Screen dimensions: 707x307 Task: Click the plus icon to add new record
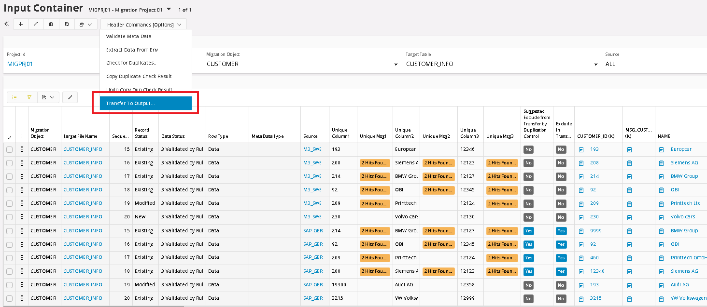[x=20, y=24]
